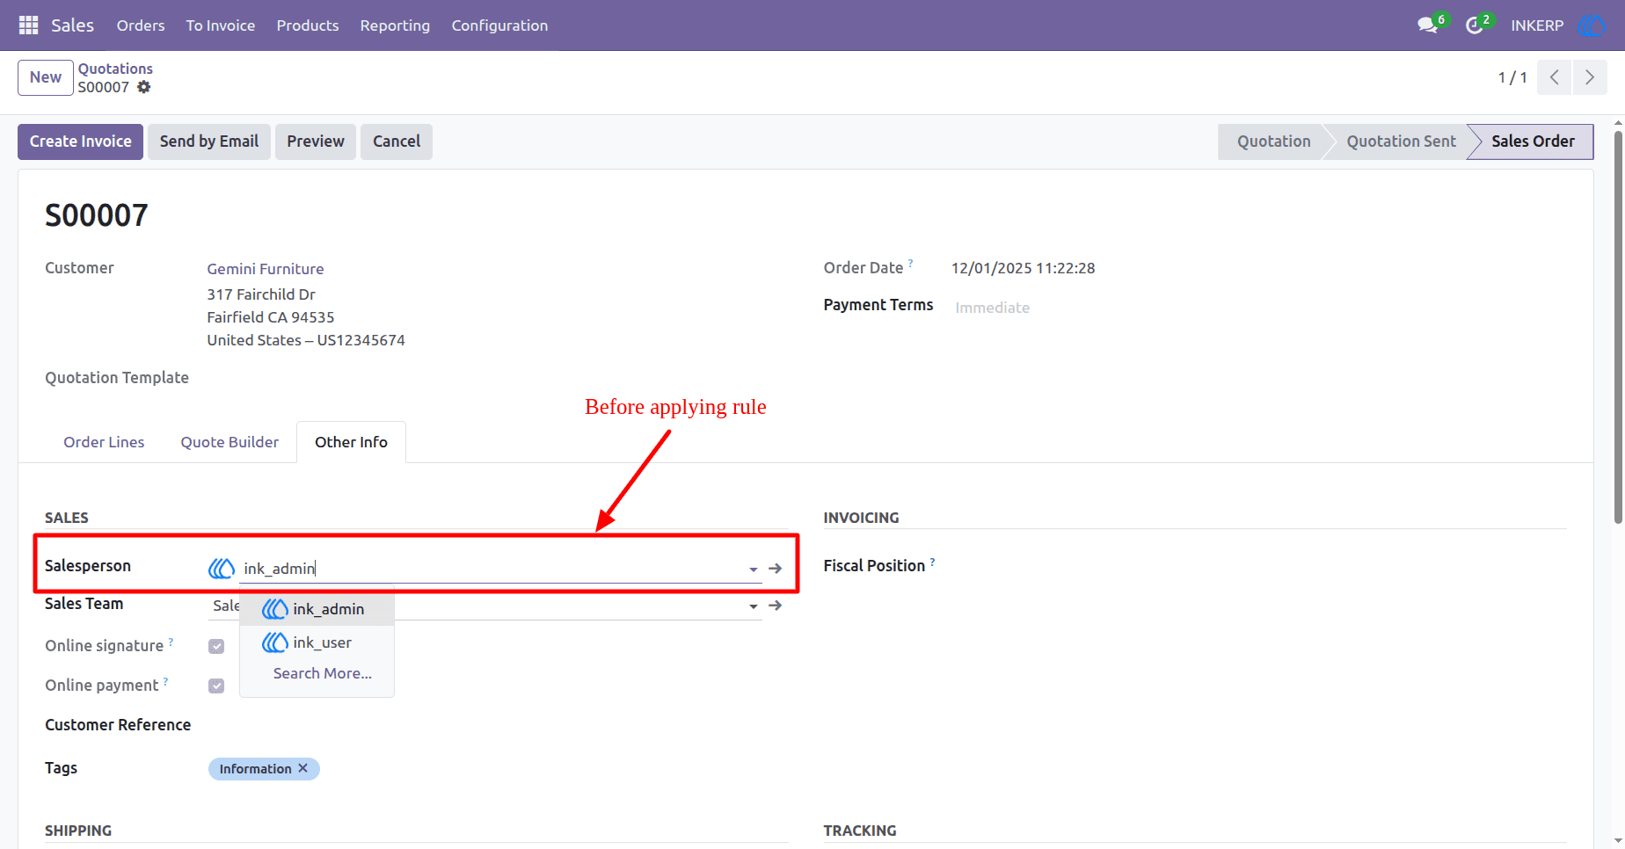Switch to the Quote Builder tab
Image resolution: width=1625 pixels, height=849 pixels.
(230, 442)
